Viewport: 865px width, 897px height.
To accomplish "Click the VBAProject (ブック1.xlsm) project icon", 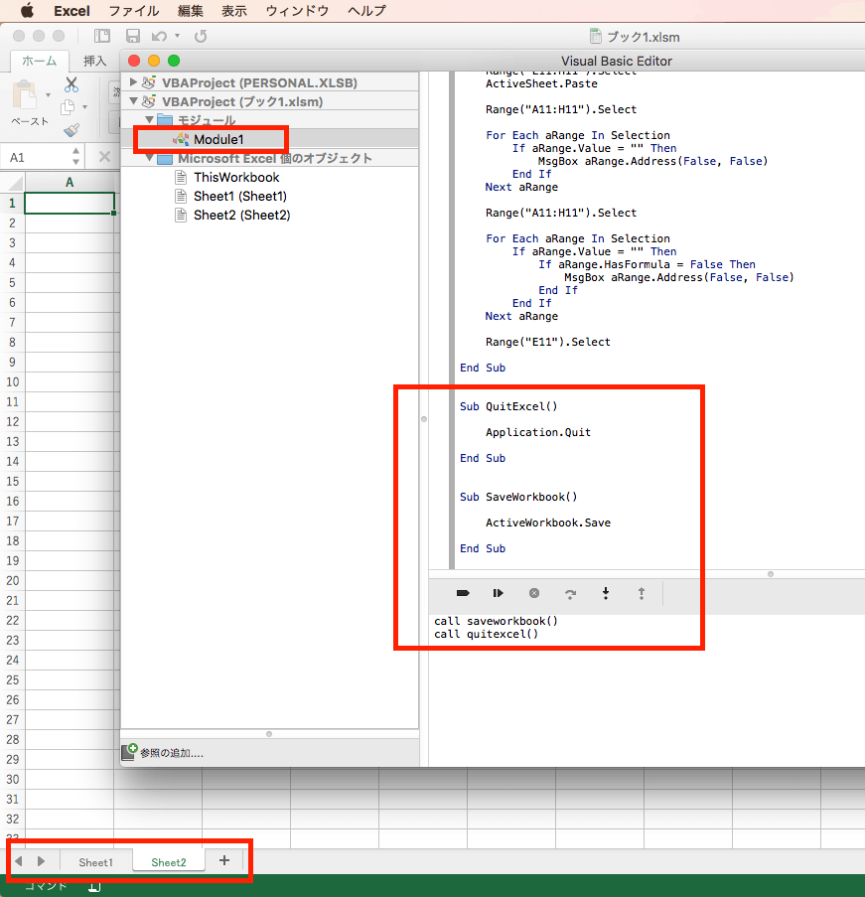I will click(x=149, y=101).
